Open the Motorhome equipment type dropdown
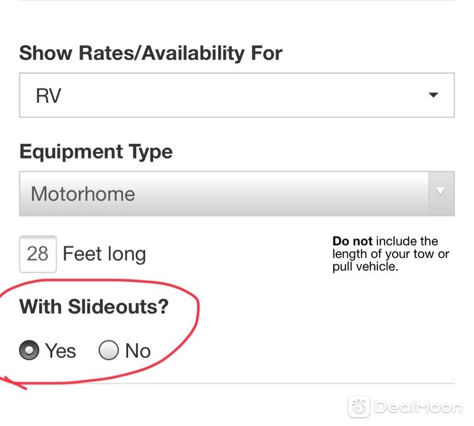The height and width of the screenshot is (426, 474). [236, 194]
